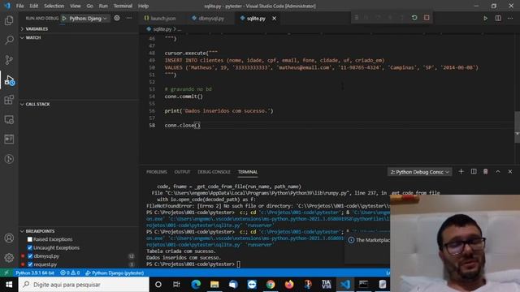Switch to the PROBLEMS panel tab
The width and height of the screenshot is (520, 292).
tap(157, 172)
